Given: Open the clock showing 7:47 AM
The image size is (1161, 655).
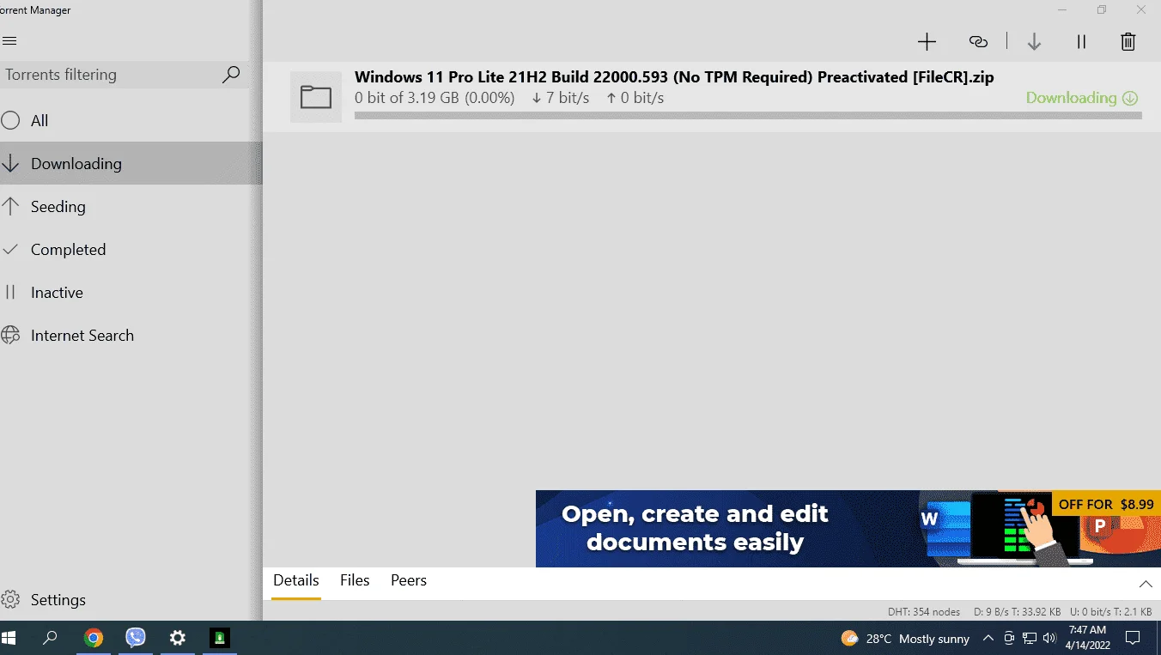Looking at the screenshot, I should [x=1088, y=638].
